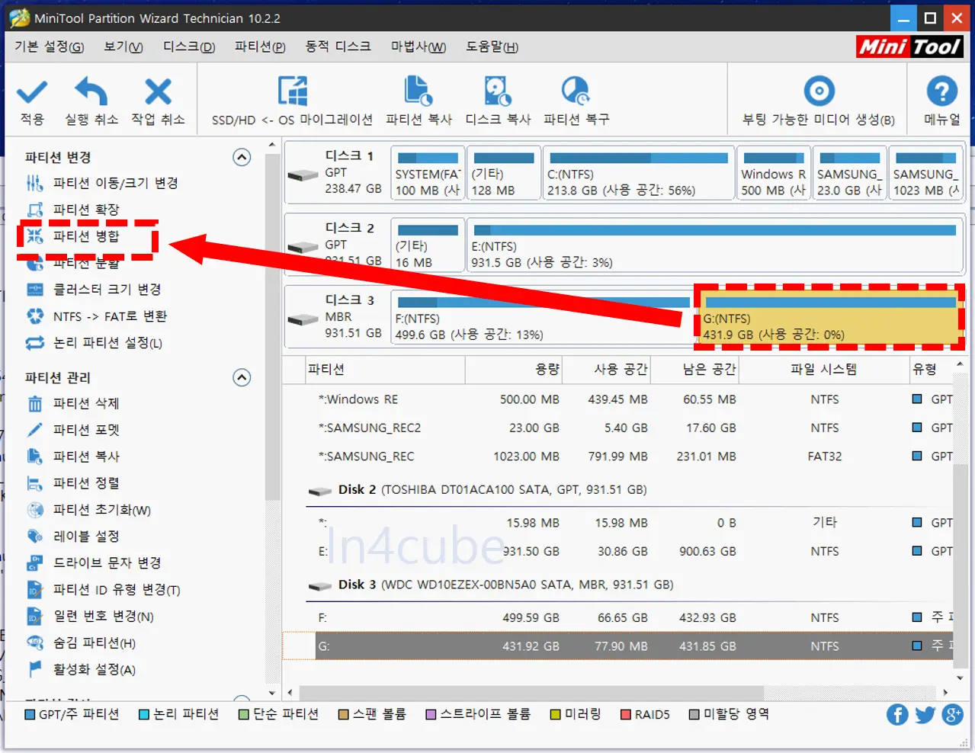Image resolution: width=975 pixels, height=753 pixels.
Task: Open Google Plus share icon
Action: [953, 714]
